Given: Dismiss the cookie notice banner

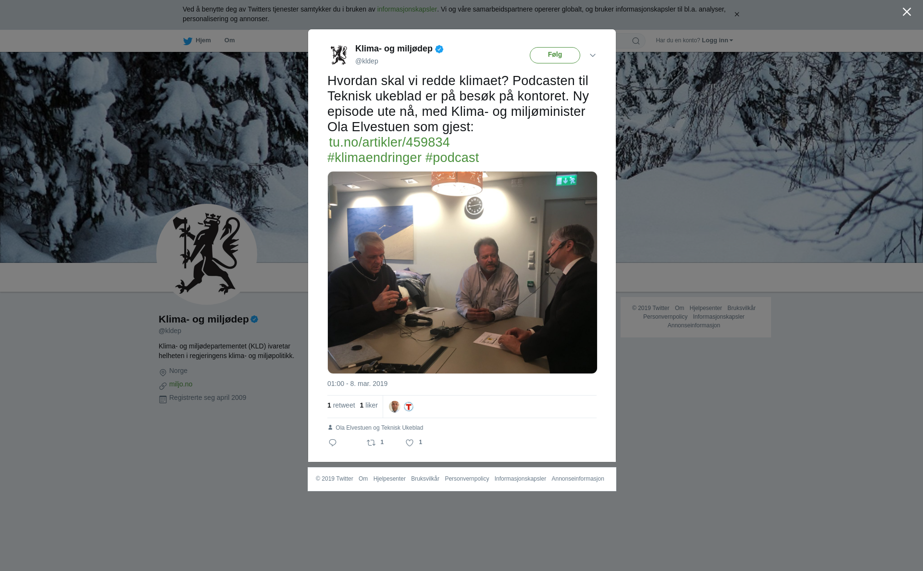Looking at the screenshot, I should pyautogui.click(x=736, y=14).
